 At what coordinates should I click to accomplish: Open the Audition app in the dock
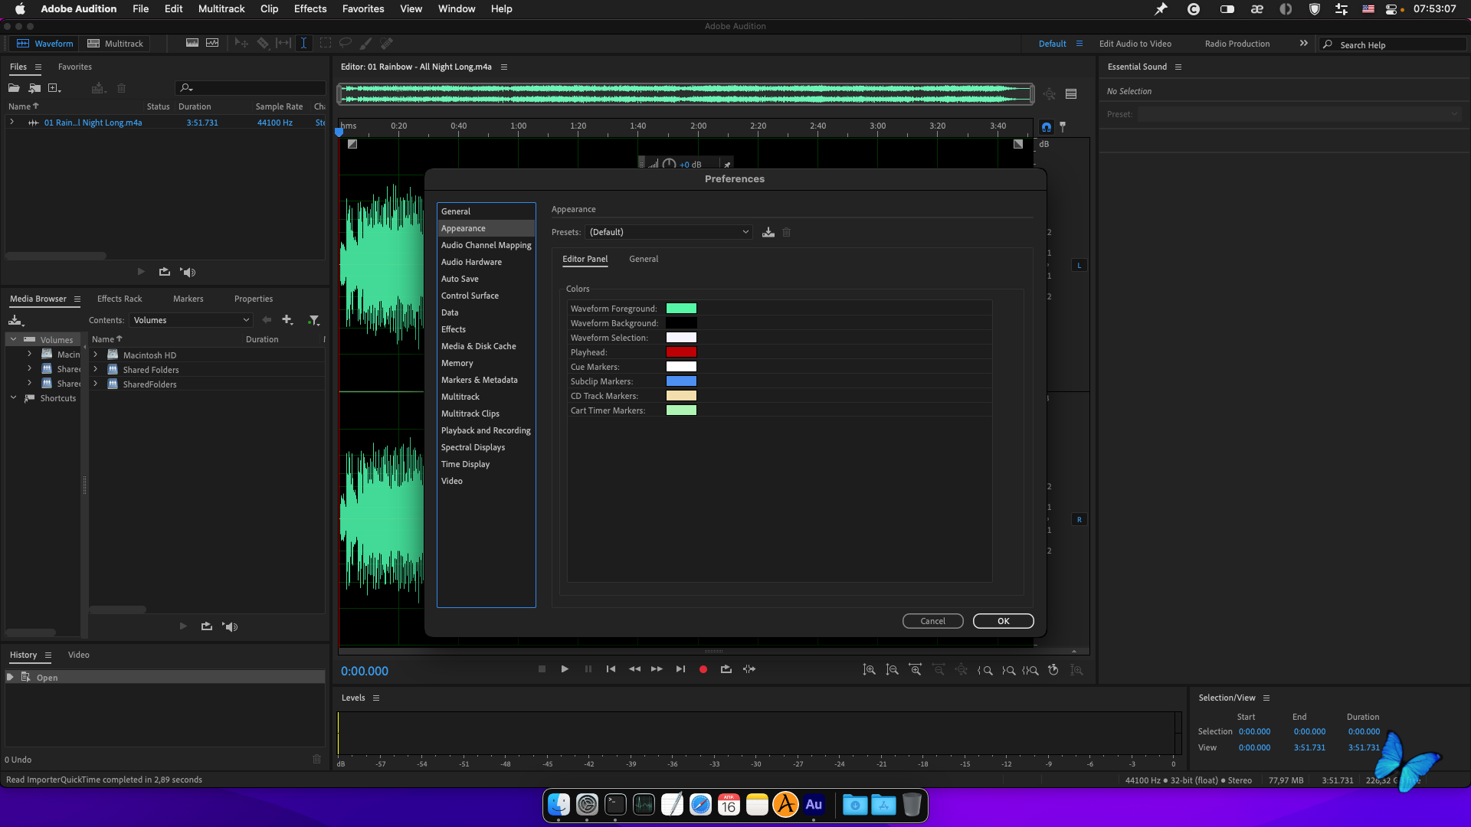click(814, 805)
